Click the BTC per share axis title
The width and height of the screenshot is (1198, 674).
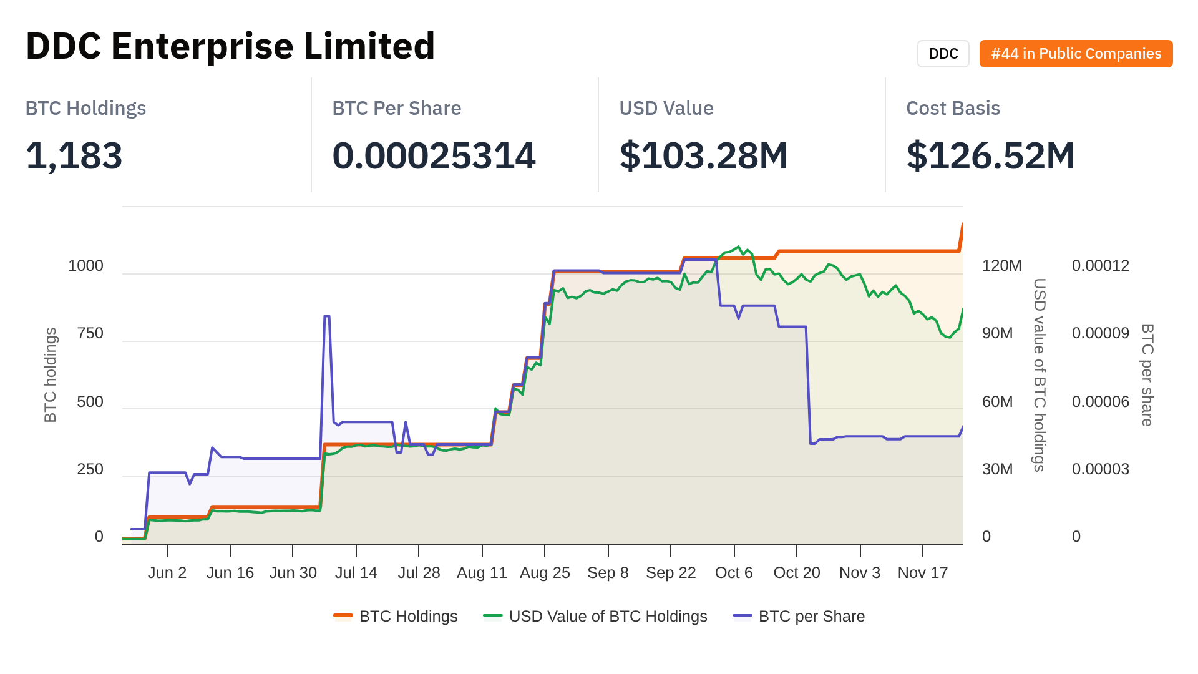[x=1147, y=374]
